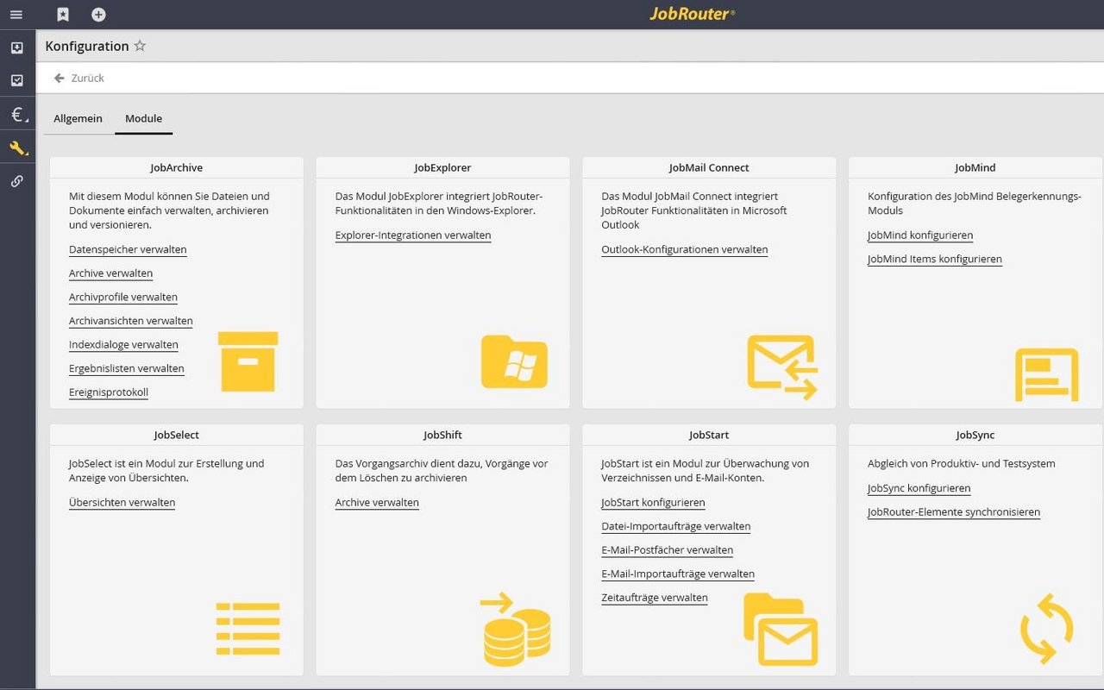Open Zeitaufträge verwalten under JobStart
This screenshot has height=690, width=1104.
(654, 598)
